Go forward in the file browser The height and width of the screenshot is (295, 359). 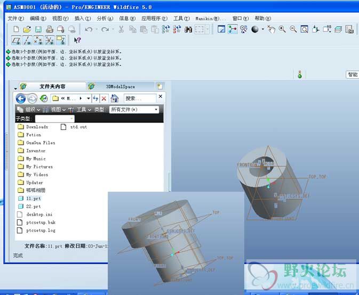click(x=33, y=99)
